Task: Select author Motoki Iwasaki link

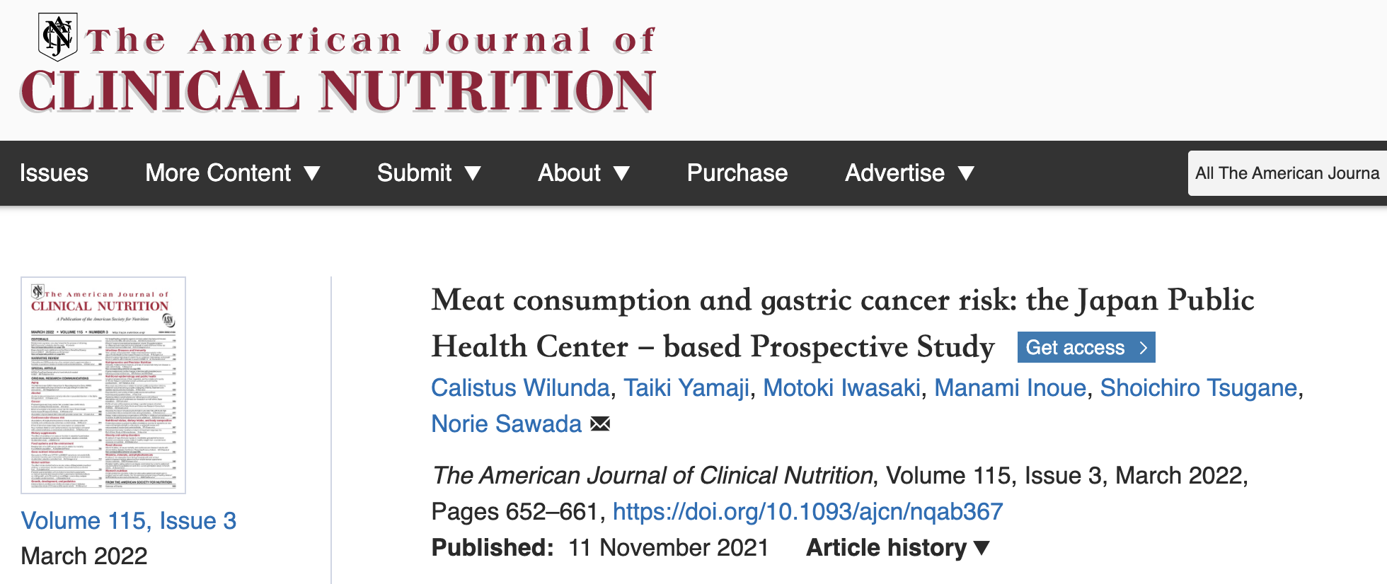Action: click(x=842, y=387)
